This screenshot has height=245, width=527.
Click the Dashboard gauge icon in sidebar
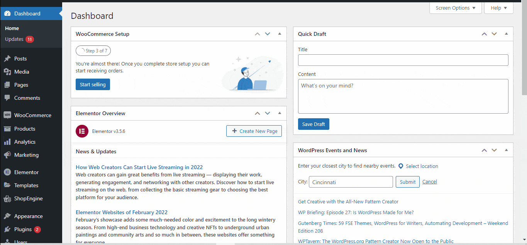pos(7,13)
